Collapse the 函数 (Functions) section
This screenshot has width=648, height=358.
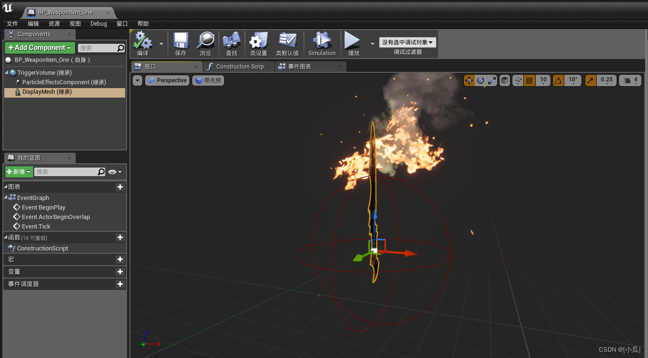pos(6,237)
